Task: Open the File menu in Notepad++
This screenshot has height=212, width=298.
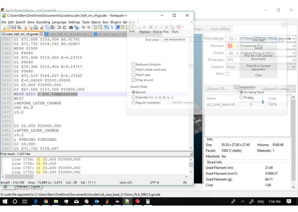Action: pos(3,22)
